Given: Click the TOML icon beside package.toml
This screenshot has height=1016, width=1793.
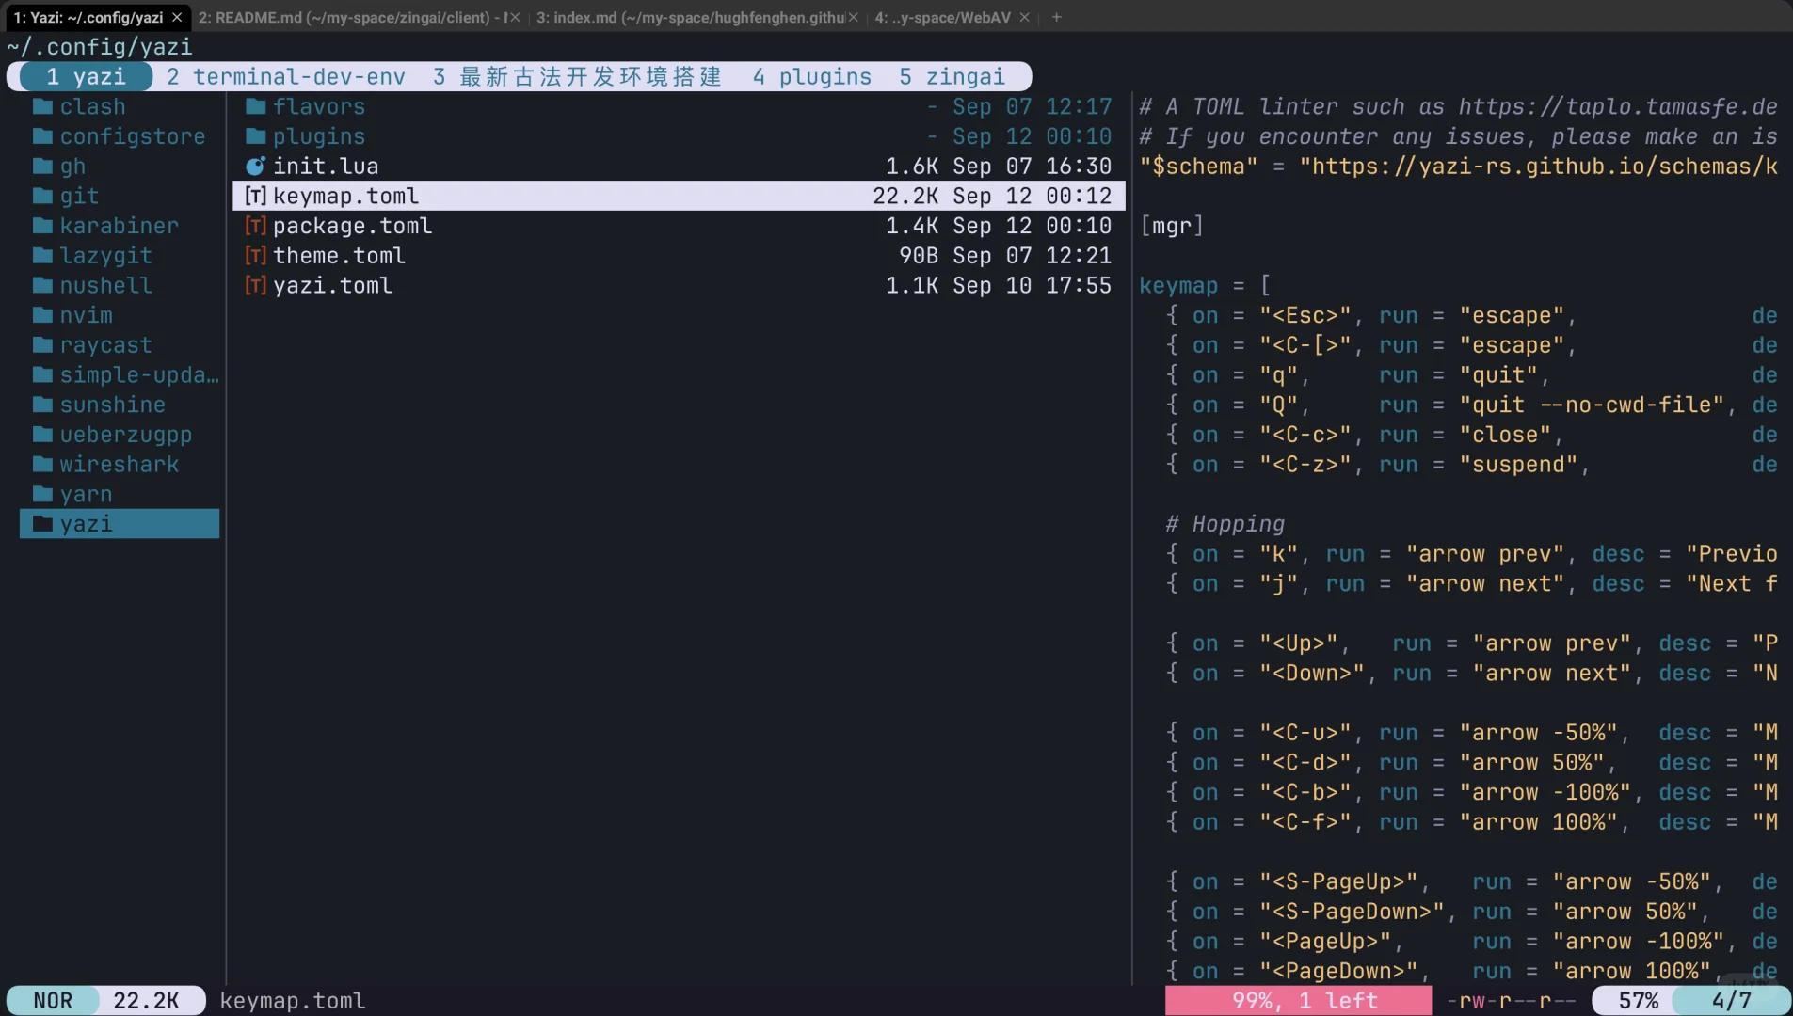Looking at the screenshot, I should pyautogui.click(x=255, y=226).
